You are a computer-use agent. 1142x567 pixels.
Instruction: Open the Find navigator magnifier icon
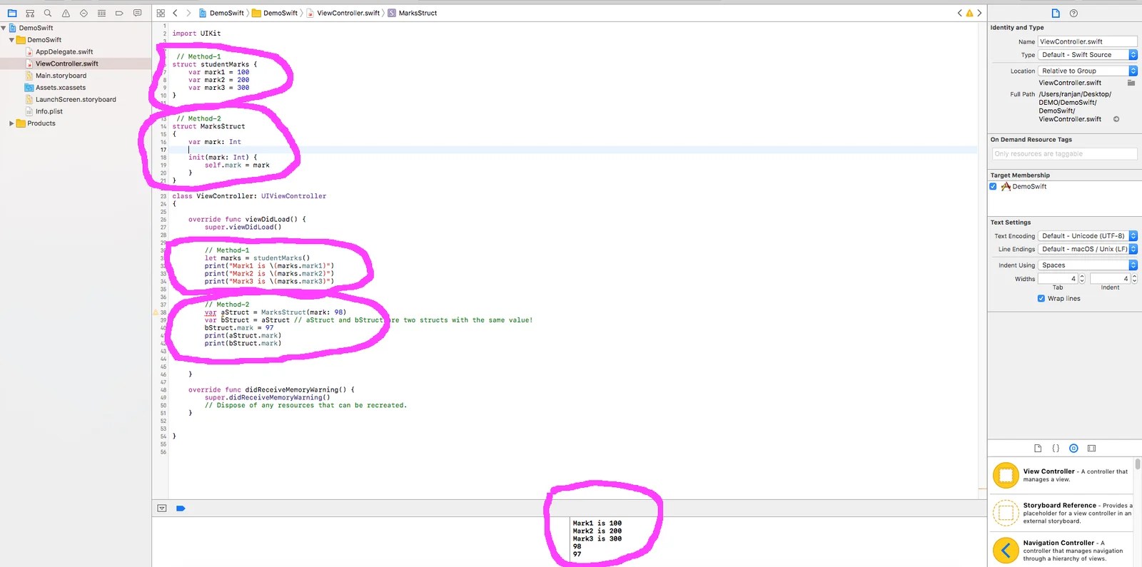pos(48,13)
